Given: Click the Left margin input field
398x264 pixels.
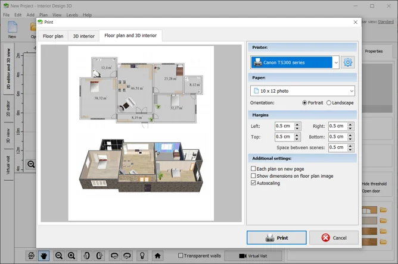Looking at the screenshot, I should click(x=285, y=126).
